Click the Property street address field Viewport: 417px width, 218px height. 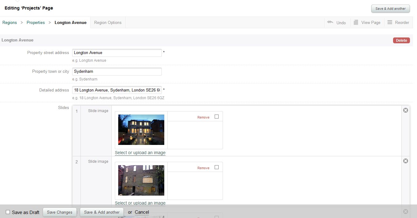click(x=117, y=53)
